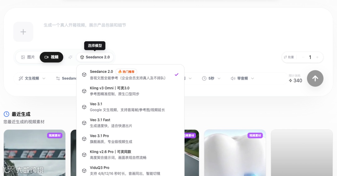
Task: Select the 视频 video mode tab
Action: click(x=51, y=57)
